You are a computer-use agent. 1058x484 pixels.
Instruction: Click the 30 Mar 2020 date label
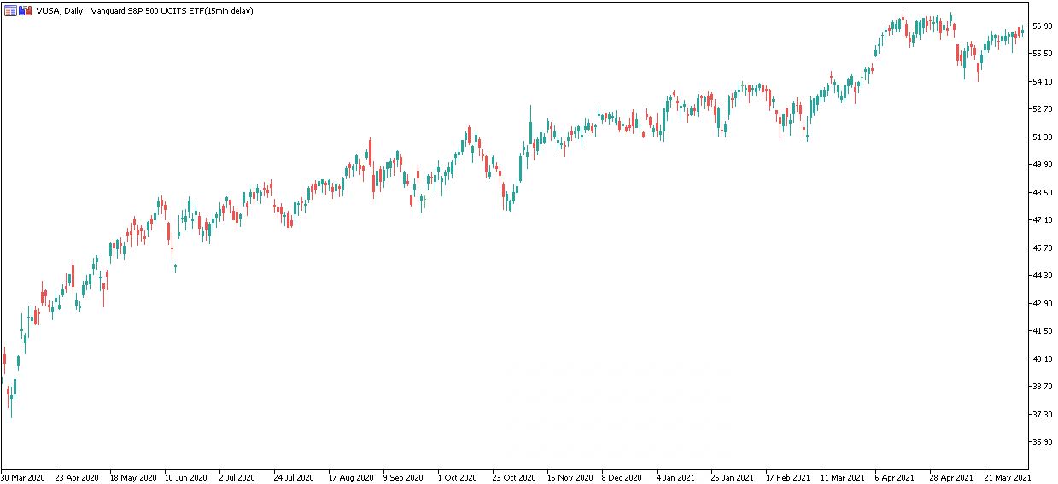(23, 477)
